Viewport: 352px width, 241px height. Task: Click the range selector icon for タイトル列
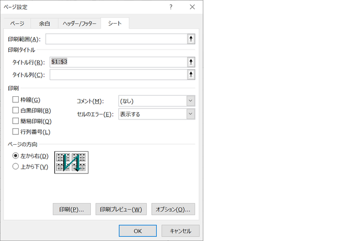coord(191,74)
